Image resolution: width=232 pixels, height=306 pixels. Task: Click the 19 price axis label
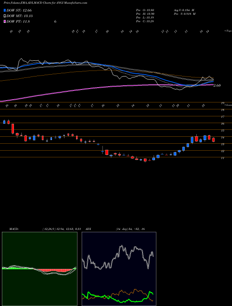(x=222, y=103)
